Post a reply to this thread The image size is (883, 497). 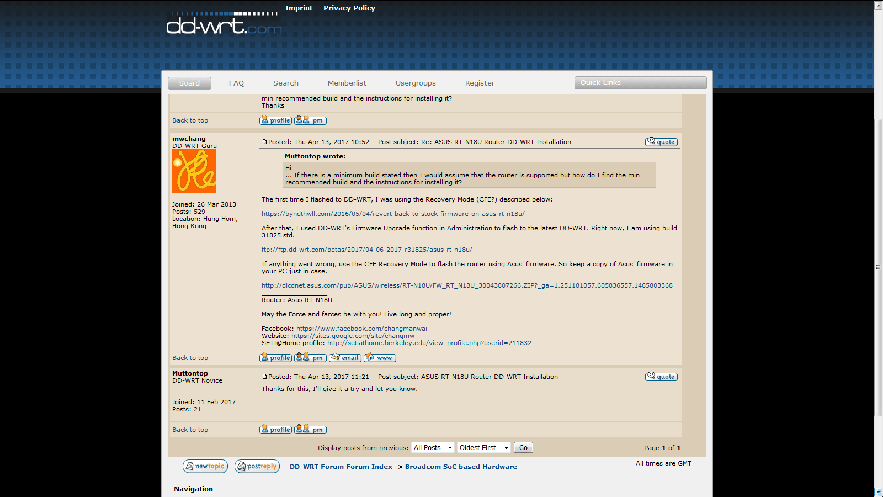257,466
